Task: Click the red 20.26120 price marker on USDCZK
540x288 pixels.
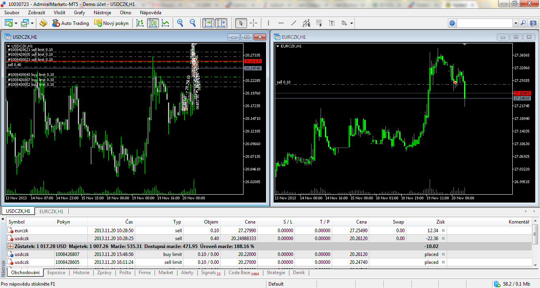Action: click(x=253, y=61)
